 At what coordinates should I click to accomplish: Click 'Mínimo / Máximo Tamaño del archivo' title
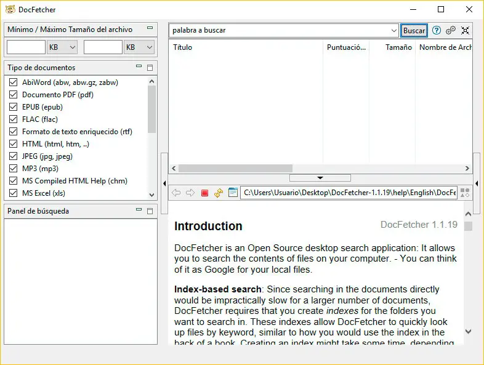click(70, 30)
